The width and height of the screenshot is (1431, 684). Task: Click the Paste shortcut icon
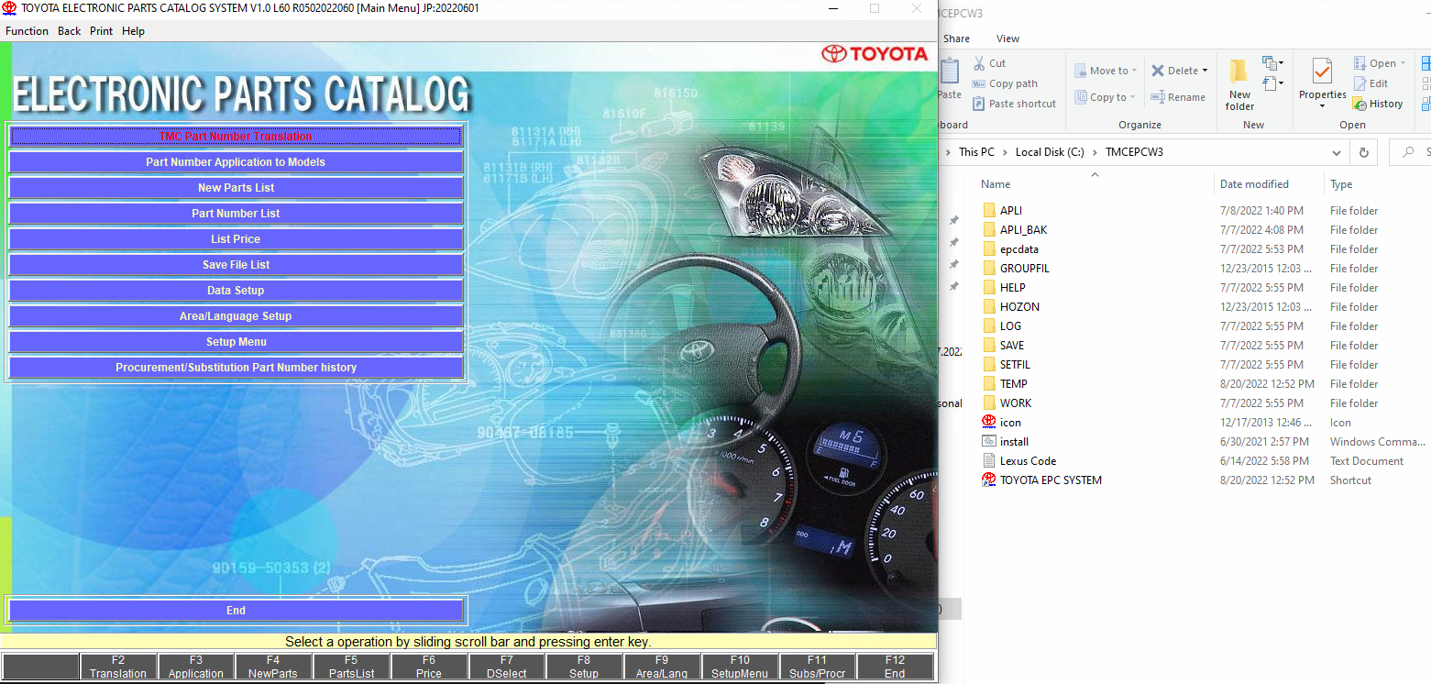pos(979,104)
